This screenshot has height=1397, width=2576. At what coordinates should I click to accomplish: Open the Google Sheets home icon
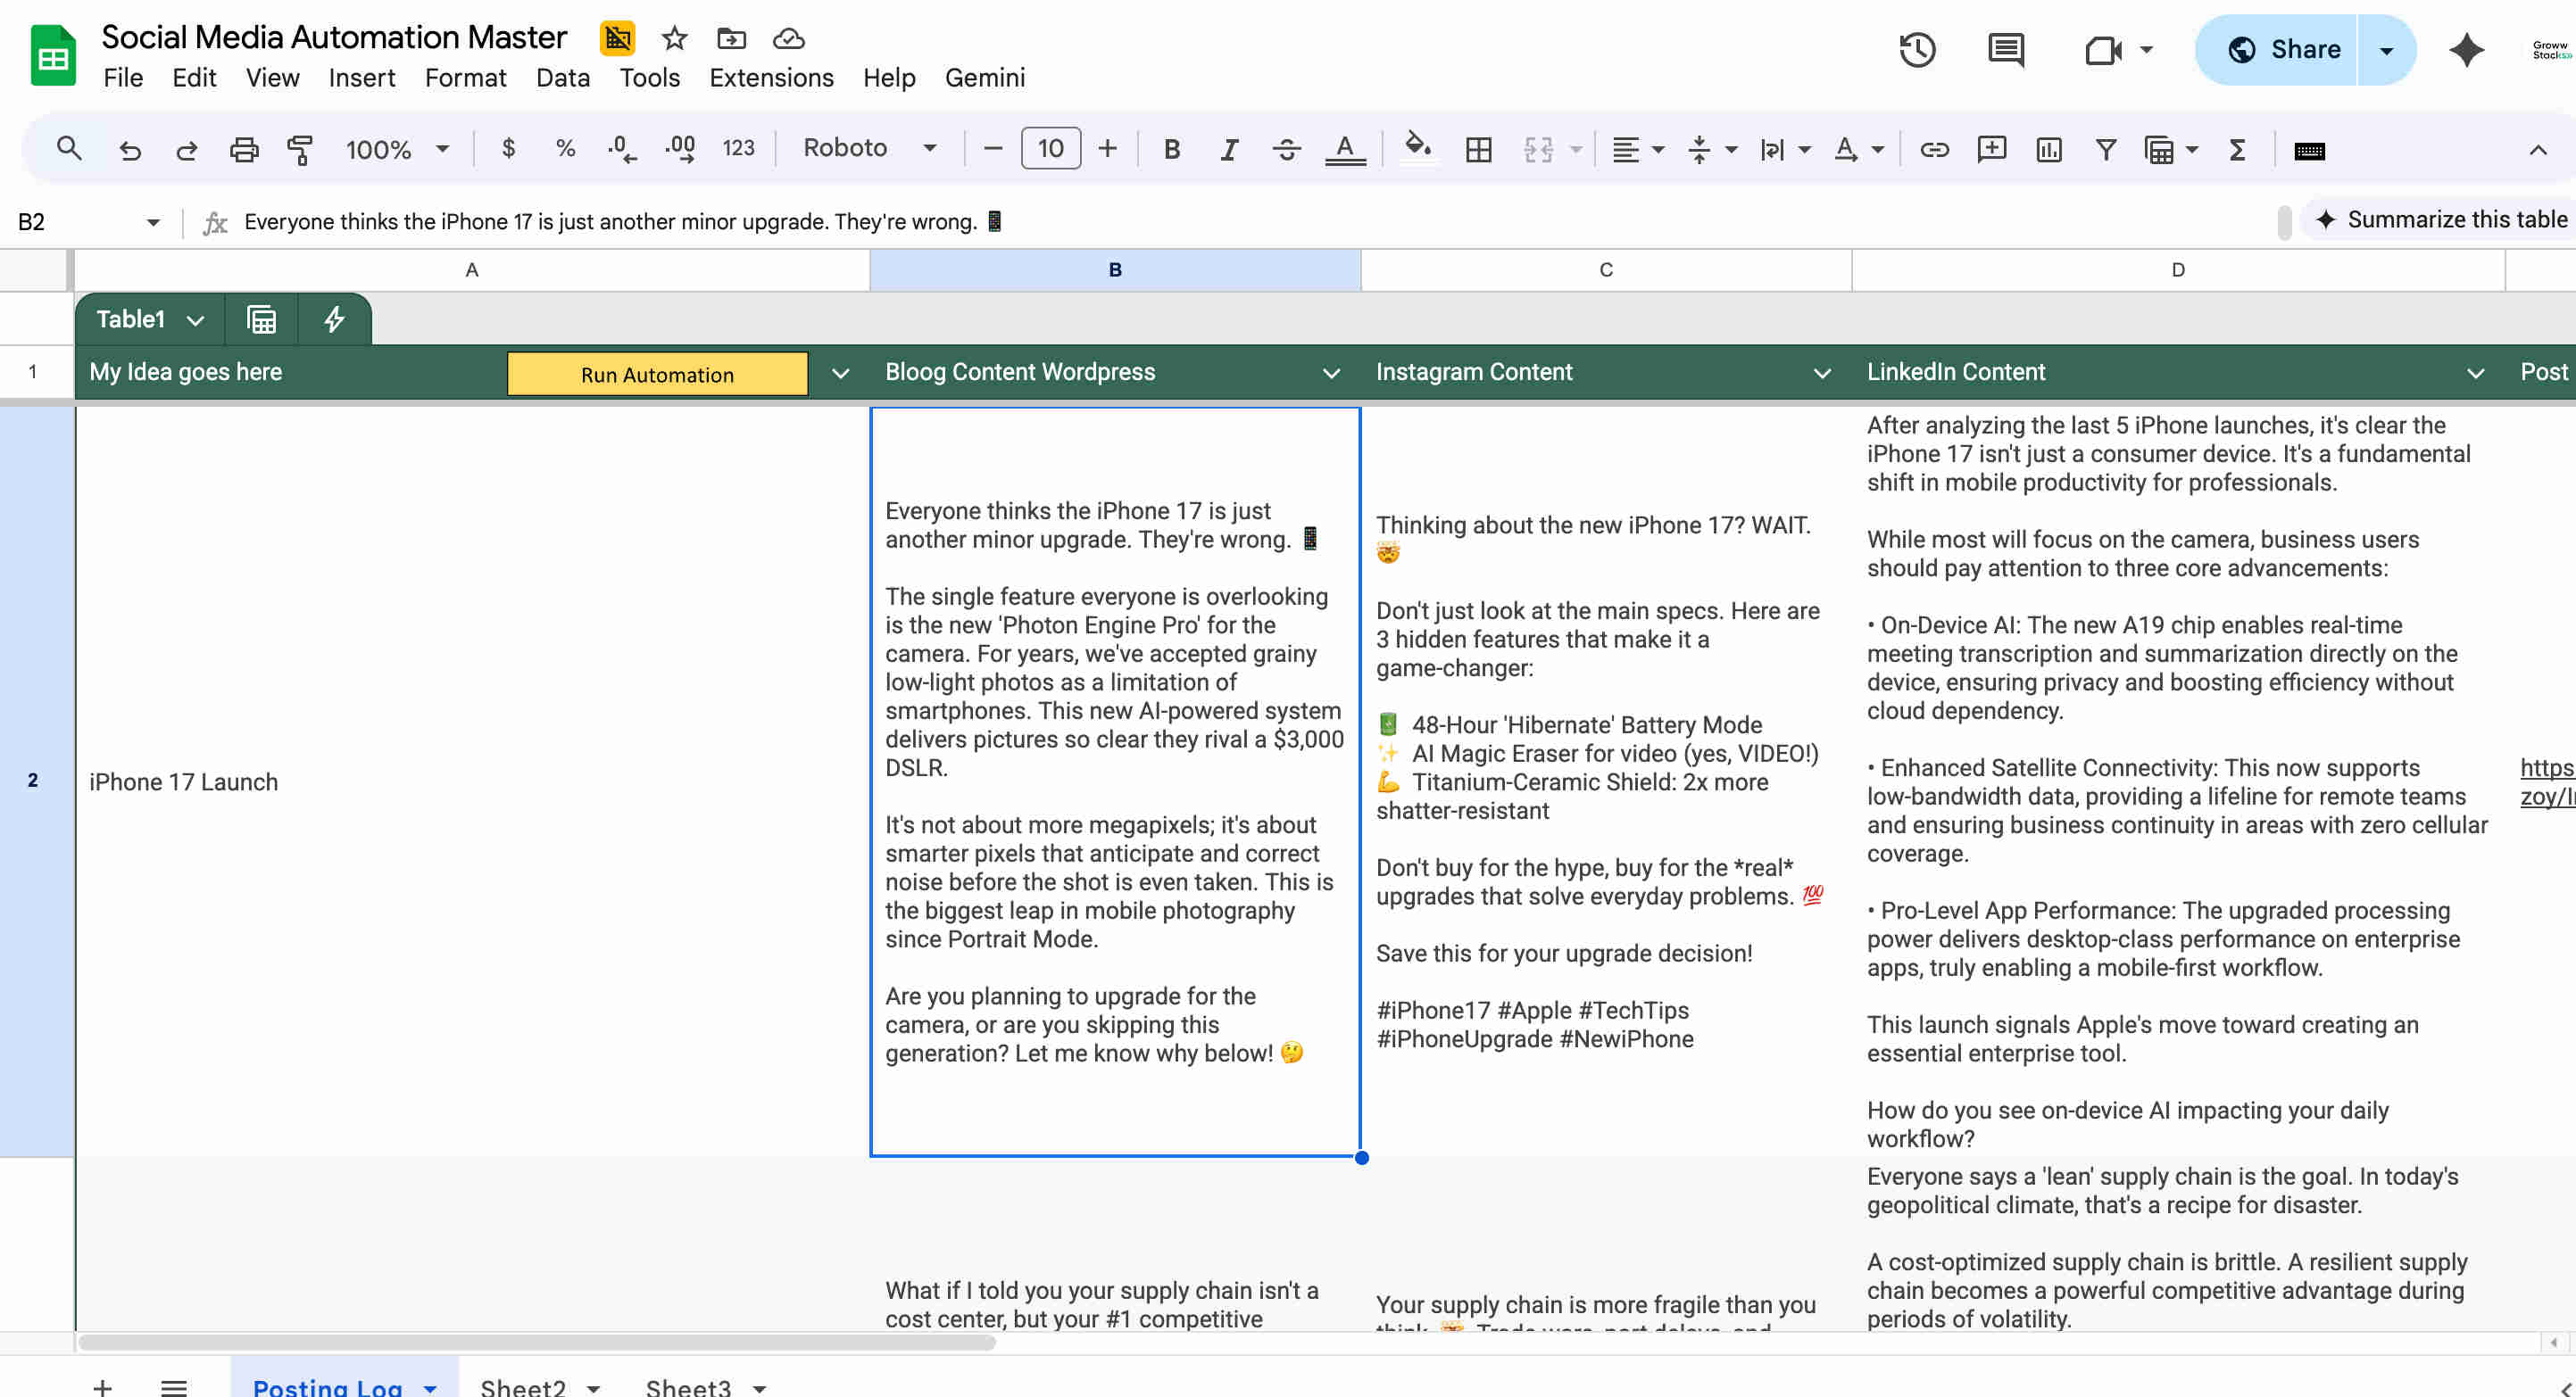pyautogui.click(x=53, y=56)
